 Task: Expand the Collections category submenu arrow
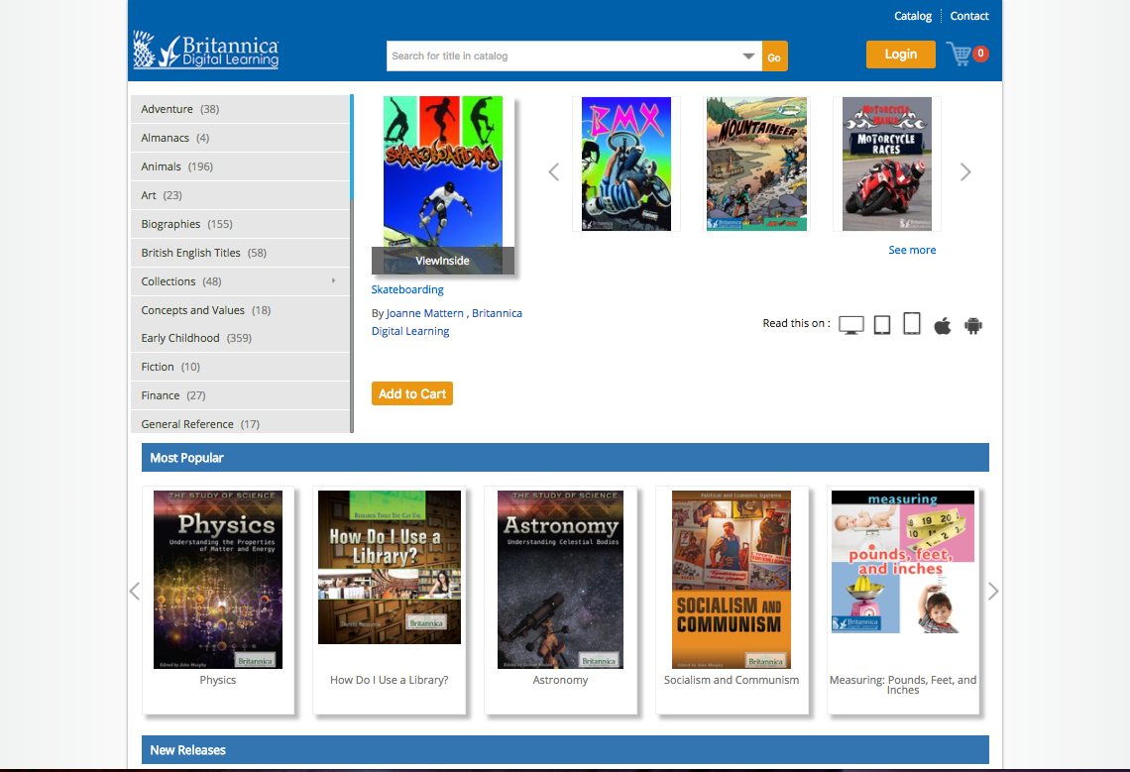coord(334,280)
